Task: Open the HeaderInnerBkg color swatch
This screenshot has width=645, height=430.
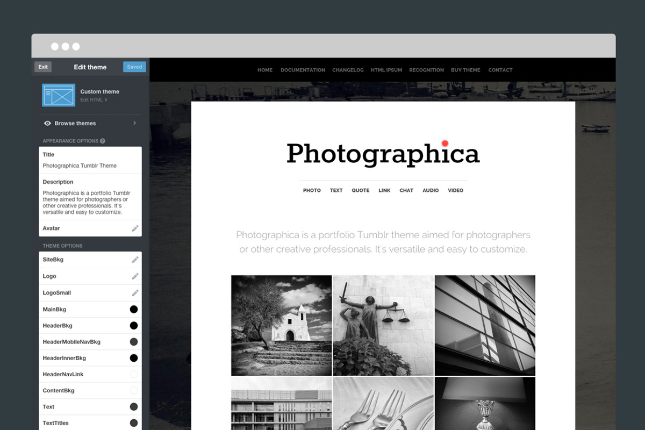Action: [x=134, y=358]
